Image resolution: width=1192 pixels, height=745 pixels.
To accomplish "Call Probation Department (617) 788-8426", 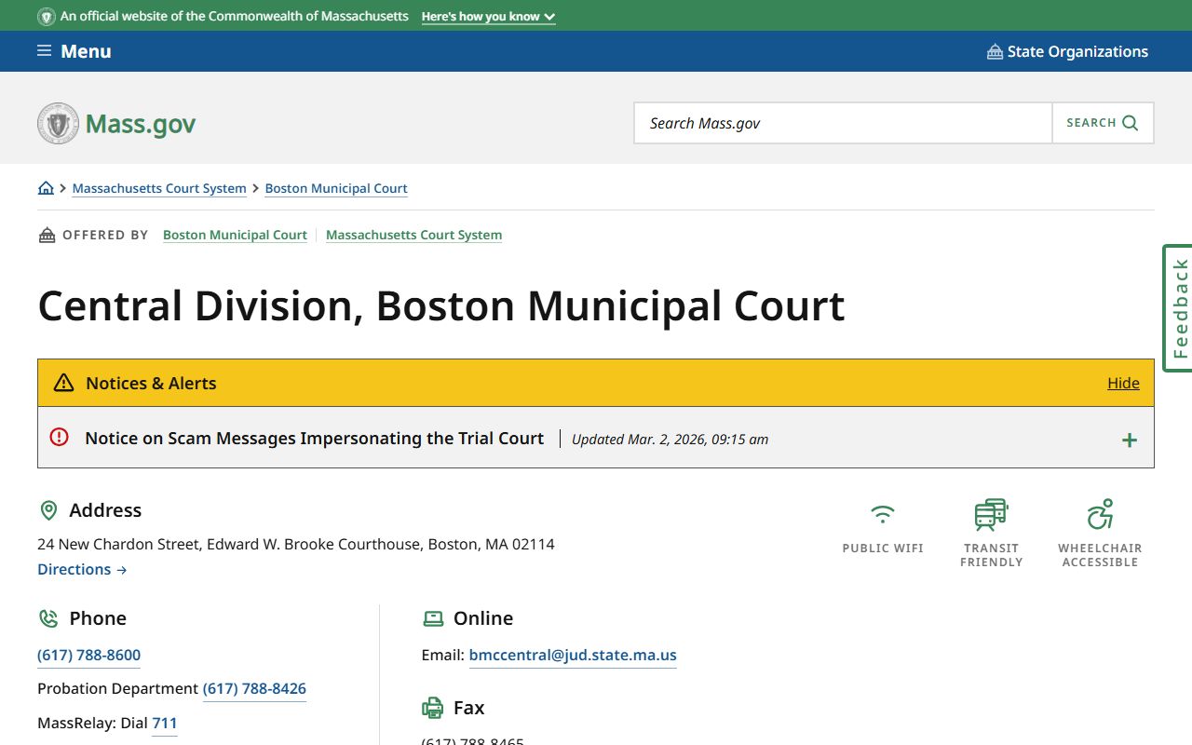I will point(254,688).
